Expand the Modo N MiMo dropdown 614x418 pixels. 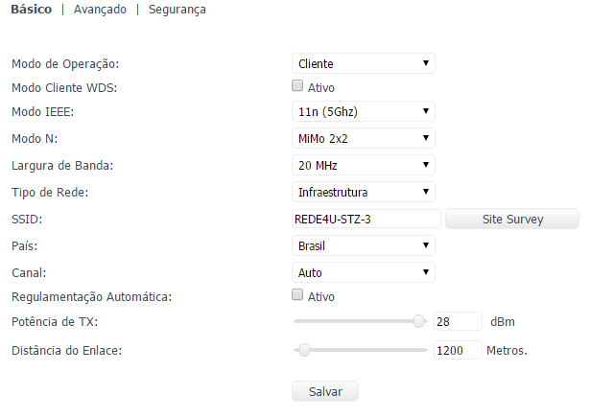point(363,139)
